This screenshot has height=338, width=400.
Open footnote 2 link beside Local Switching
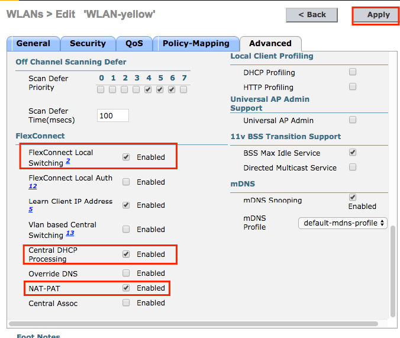[x=68, y=161]
